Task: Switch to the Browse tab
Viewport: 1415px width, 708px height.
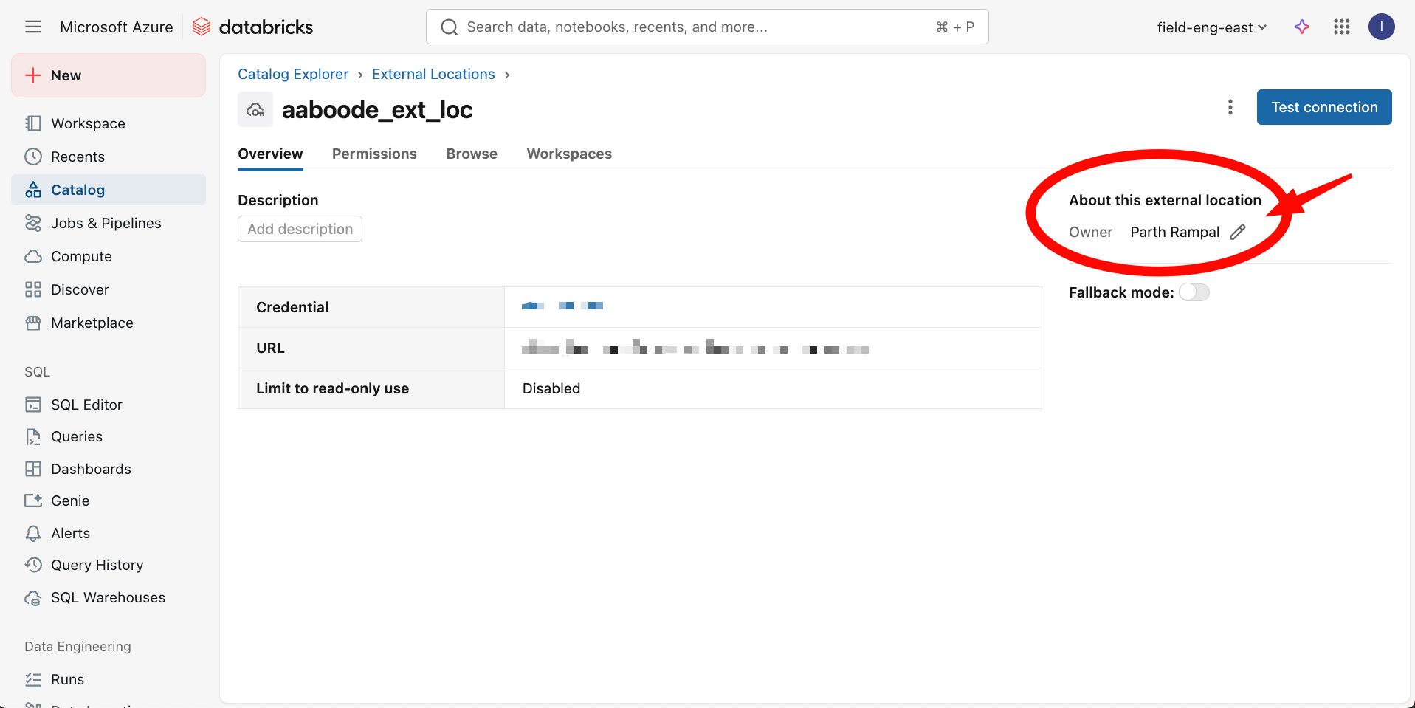Action: click(472, 154)
